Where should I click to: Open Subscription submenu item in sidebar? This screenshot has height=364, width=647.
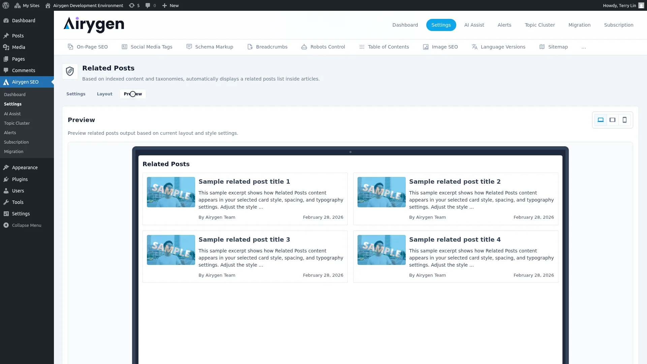click(17, 142)
